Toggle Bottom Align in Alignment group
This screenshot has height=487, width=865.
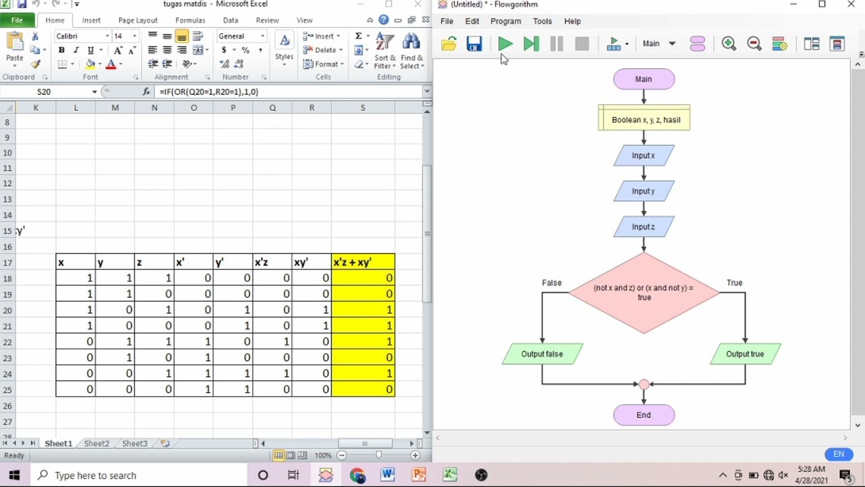(182, 36)
